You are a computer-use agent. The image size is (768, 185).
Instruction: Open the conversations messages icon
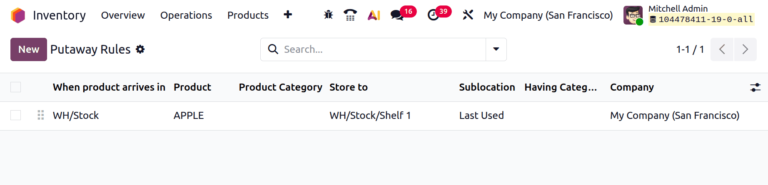click(x=397, y=15)
